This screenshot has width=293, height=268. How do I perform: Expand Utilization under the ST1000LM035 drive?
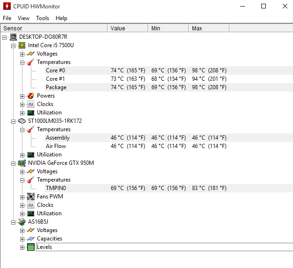[22, 155]
